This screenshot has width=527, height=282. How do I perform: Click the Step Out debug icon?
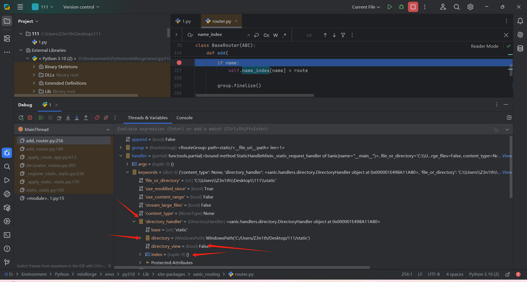click(86, 118)
